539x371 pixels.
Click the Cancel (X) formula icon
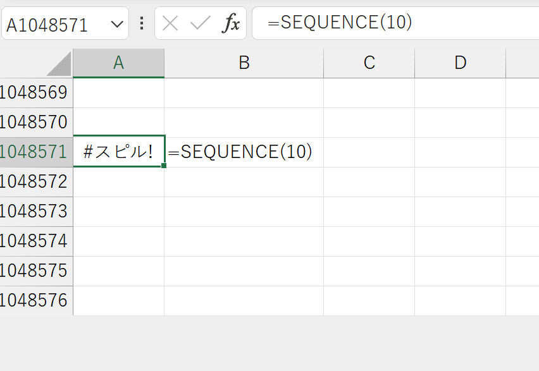[x=170, y=24]
